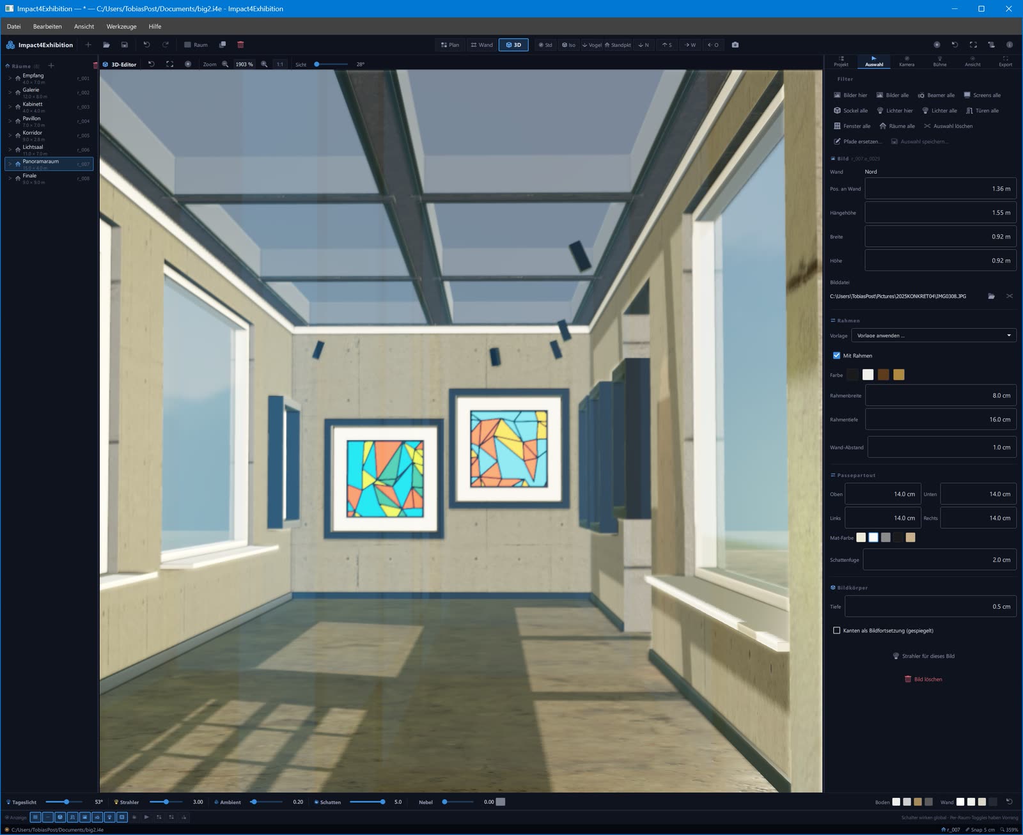Click the Bild löschen button
Image resolution: width=1023 pixels, height=835 pixels.
(923, 679)
